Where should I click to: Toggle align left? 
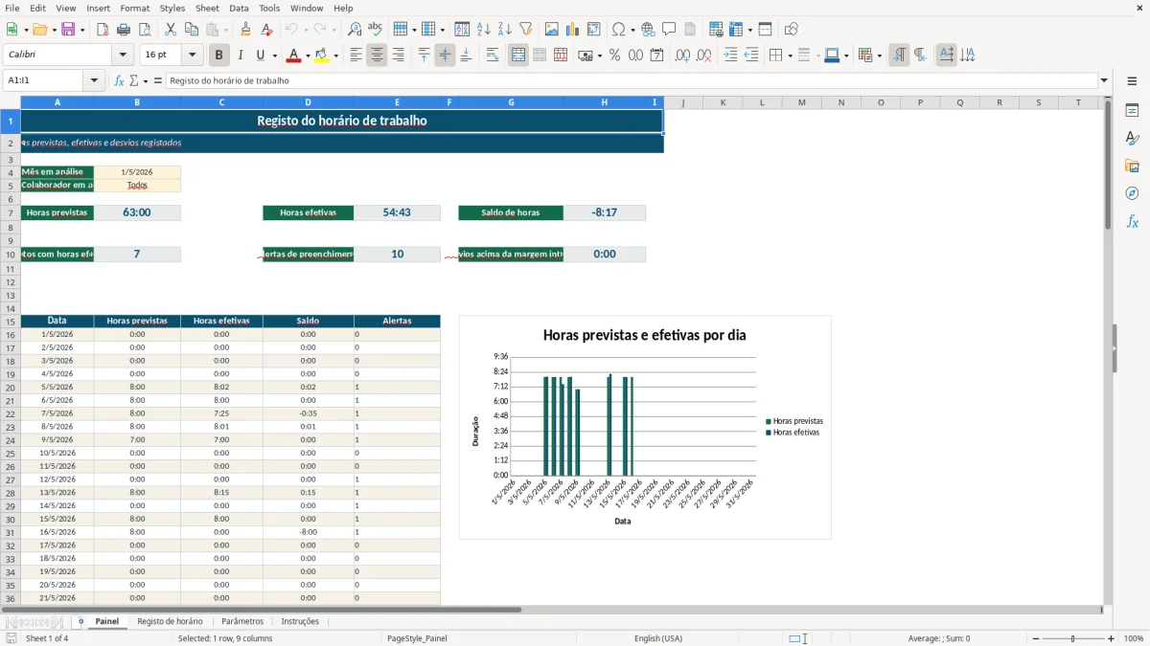(x=356, y=56)
